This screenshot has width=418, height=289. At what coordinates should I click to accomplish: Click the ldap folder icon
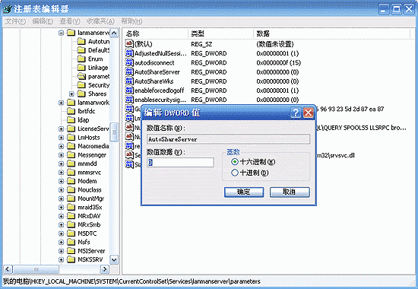tap(71, 120)
